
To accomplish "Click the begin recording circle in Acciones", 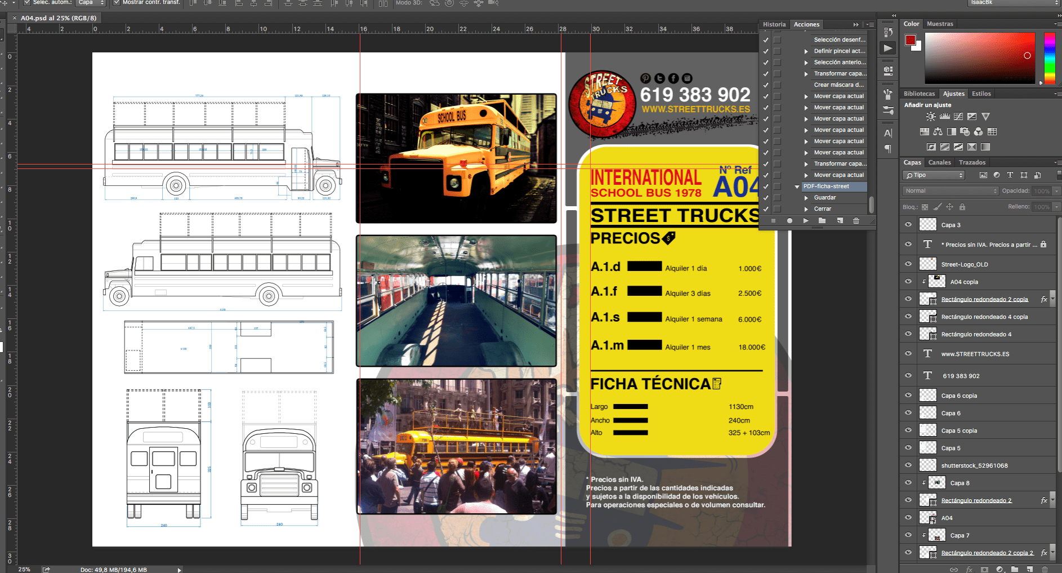I will click(789, 221).
